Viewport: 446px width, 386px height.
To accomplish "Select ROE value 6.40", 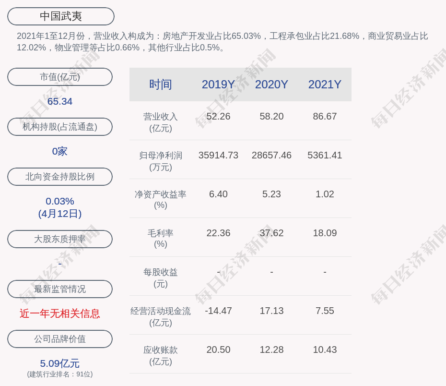I will [x=218, y=194].
